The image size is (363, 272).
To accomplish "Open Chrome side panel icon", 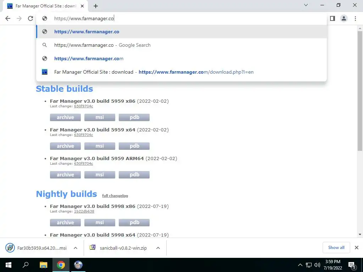I will 333,18.
